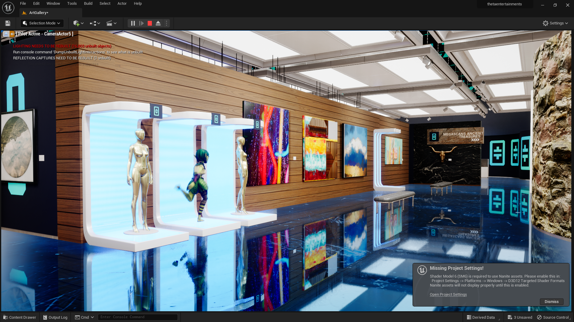Screen dimensions: 574x322
Task: Select the ArtGallery tab
Action: (x=38, y=13)
